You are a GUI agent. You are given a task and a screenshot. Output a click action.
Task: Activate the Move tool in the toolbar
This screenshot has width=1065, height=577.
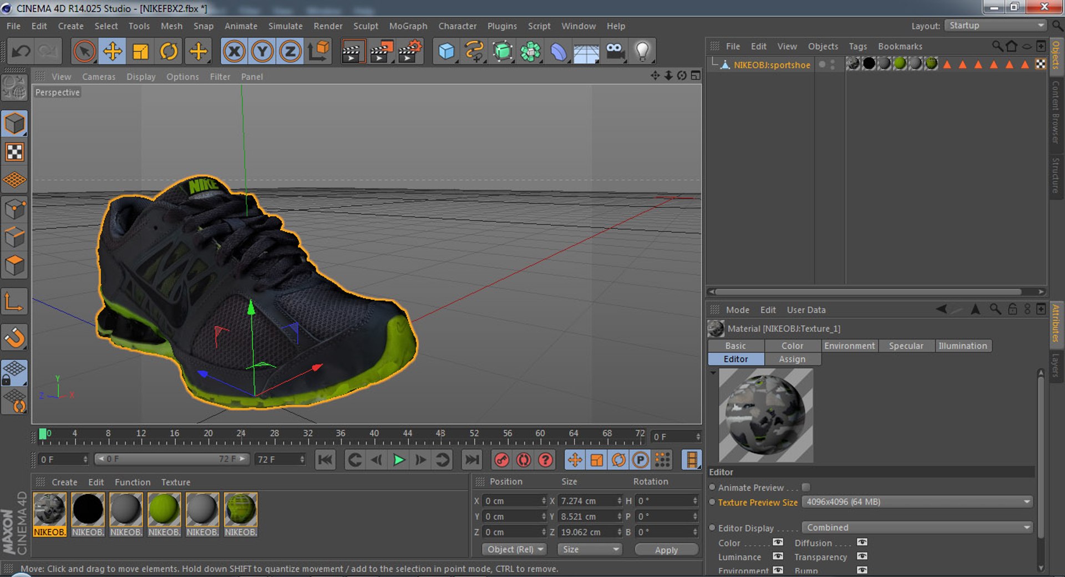[112, 52]
